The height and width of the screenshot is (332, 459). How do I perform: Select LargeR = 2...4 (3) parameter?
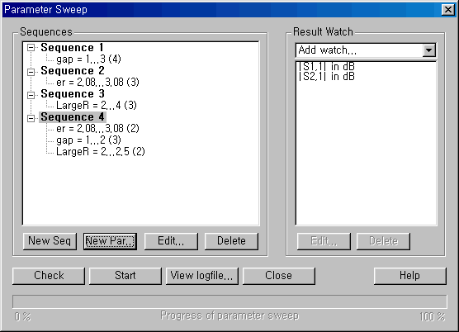click(97, 105)
